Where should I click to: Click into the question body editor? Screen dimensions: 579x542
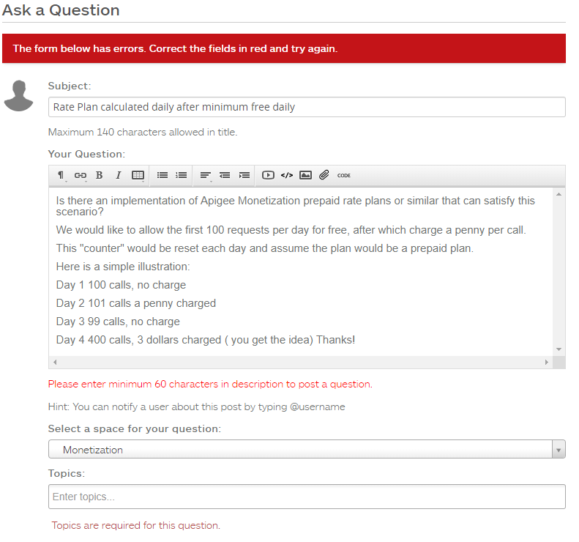pos(301,272)
